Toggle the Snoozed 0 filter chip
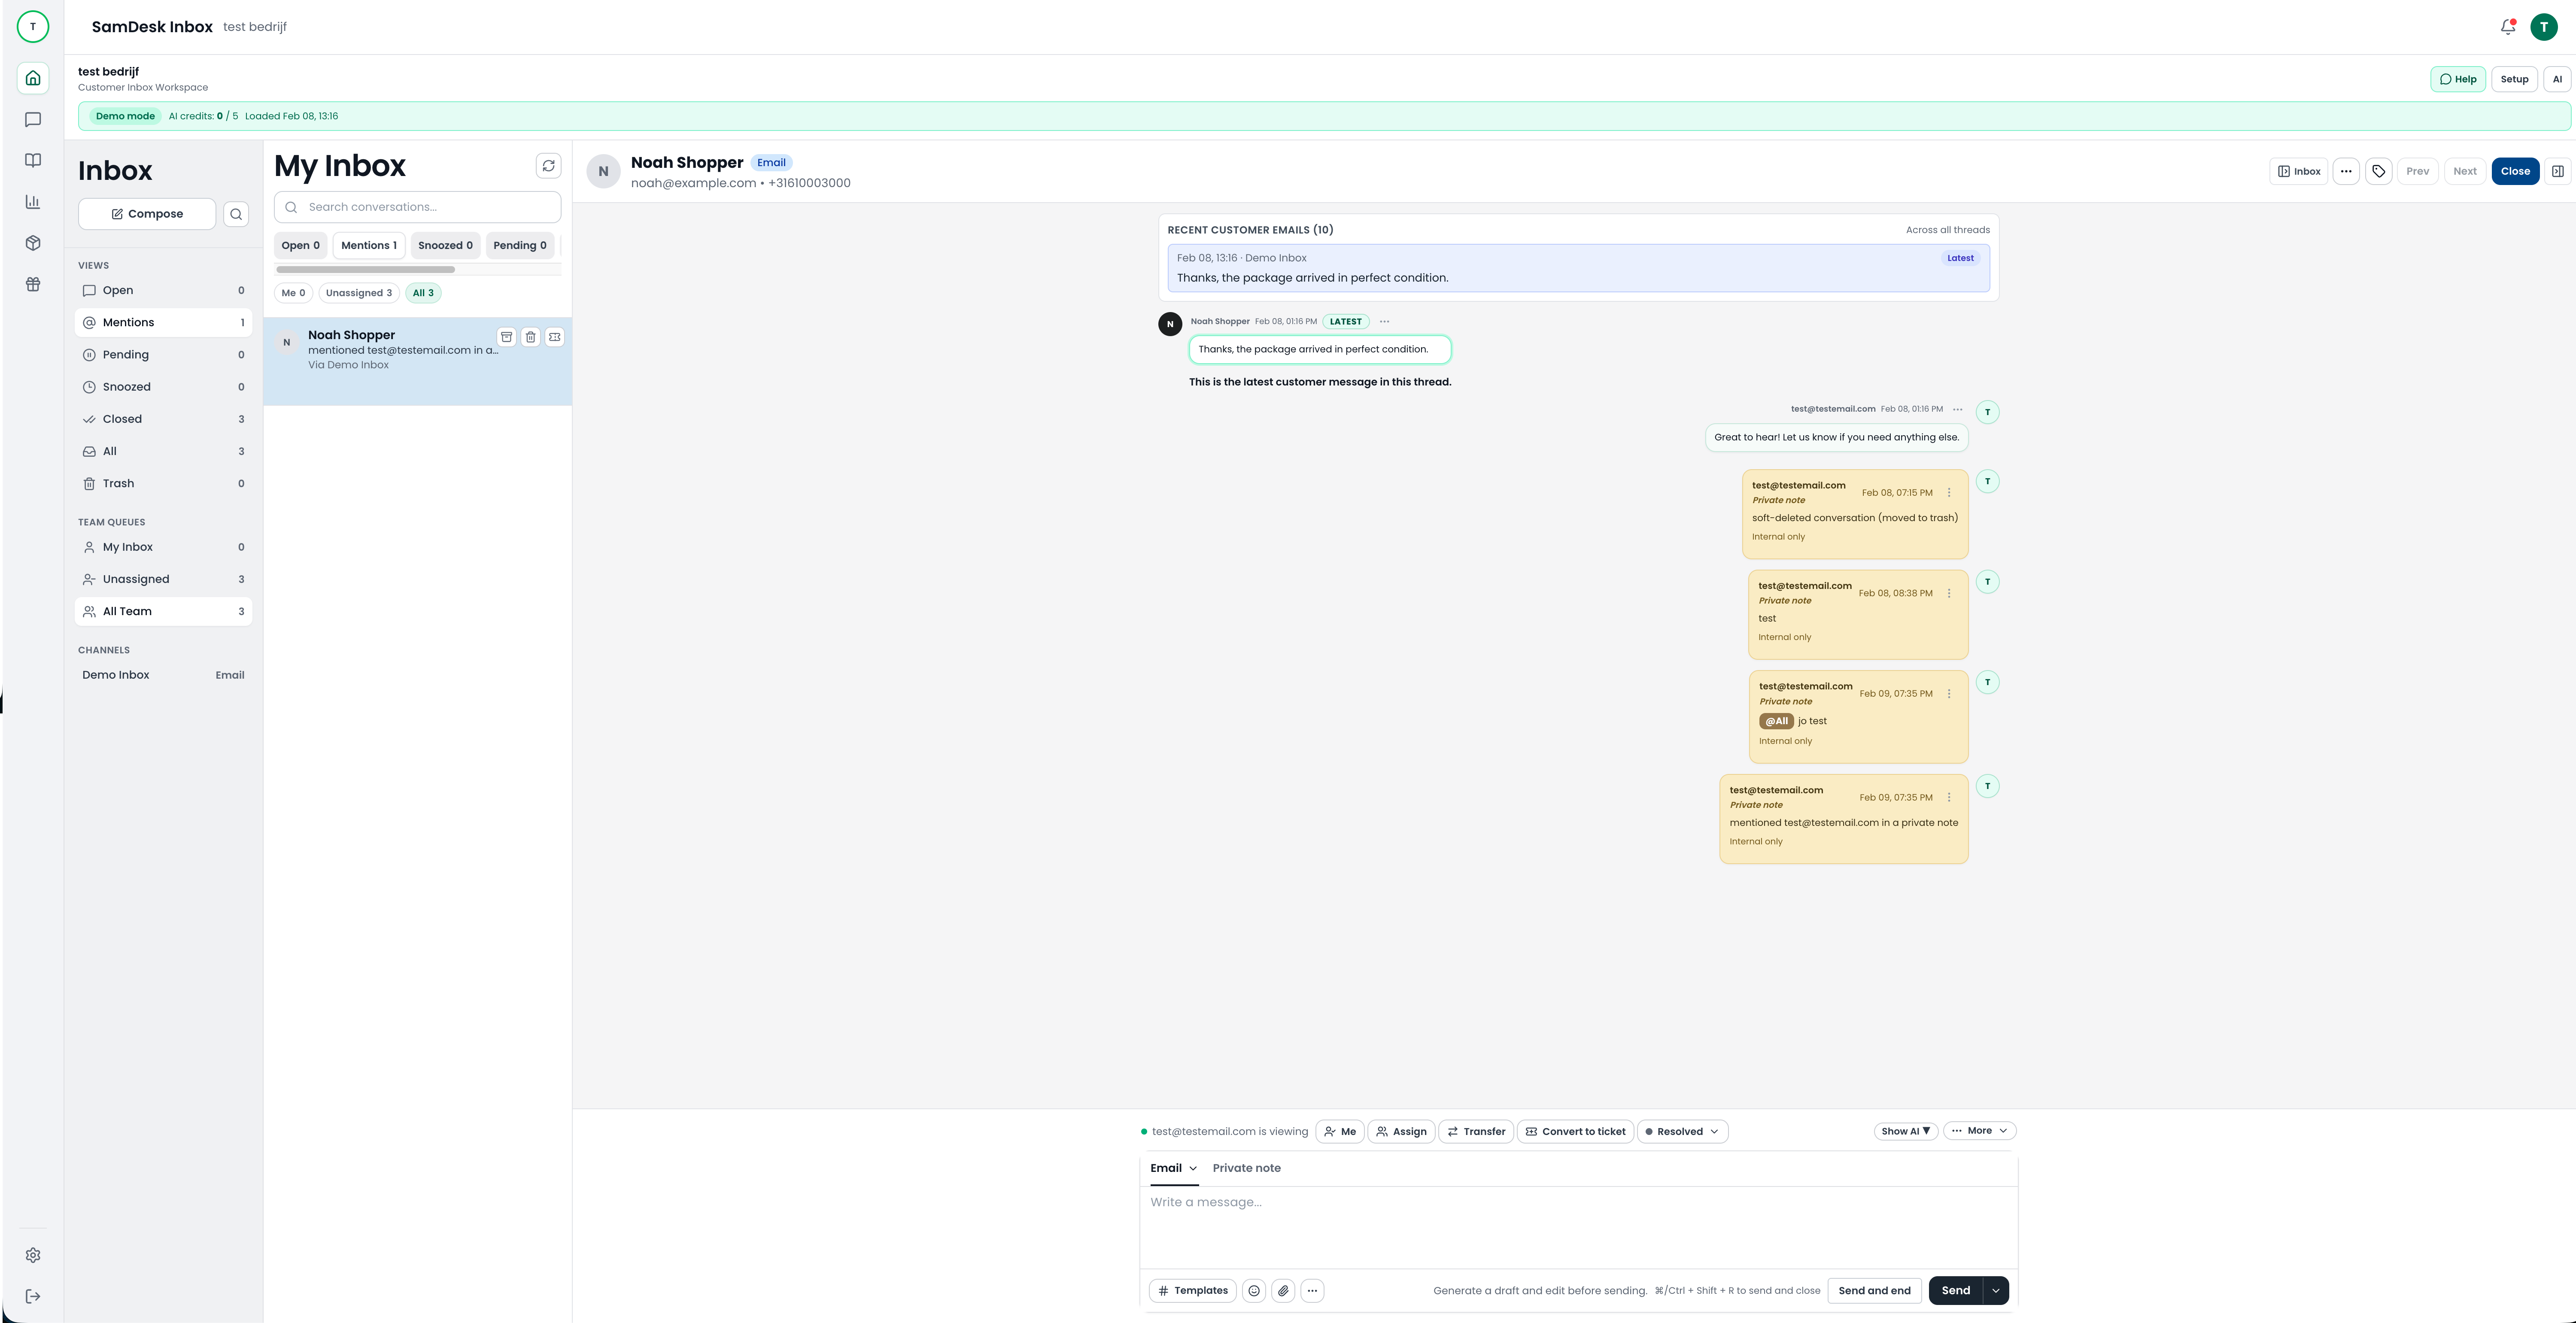Image resolution: width=2576 pixels, height=1323 pixels. pos(445,245)
